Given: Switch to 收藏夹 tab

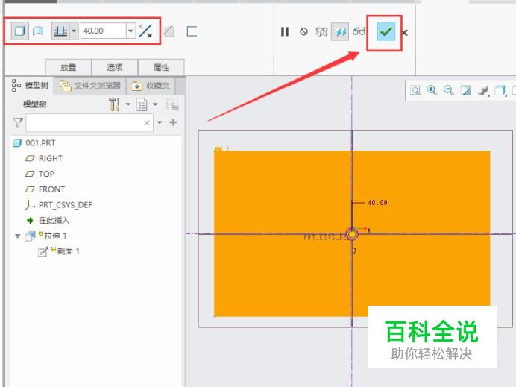Looking at the screenshot, I should coord(151,86).
